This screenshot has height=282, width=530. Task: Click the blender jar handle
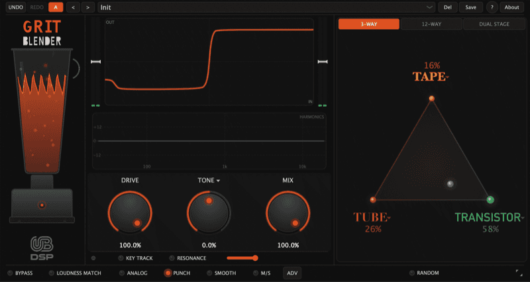76,69
